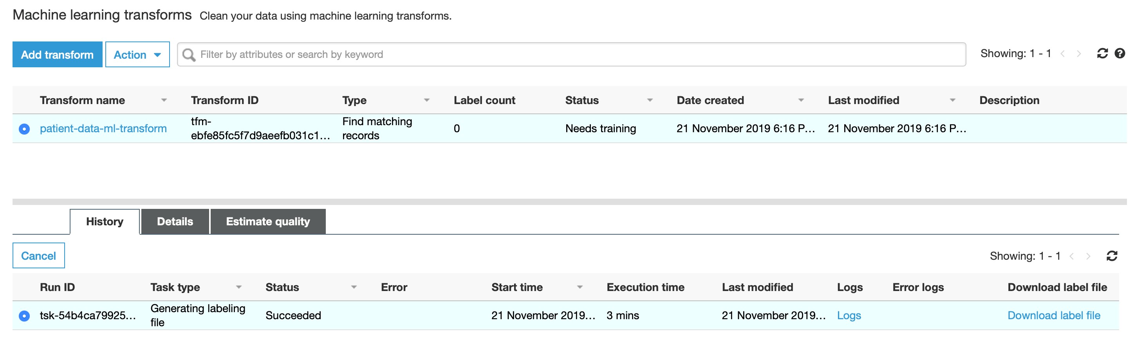Screen dimensions: 1134x345
Task: Go to previous page of transforms
Action: [x=1063, y=54]
